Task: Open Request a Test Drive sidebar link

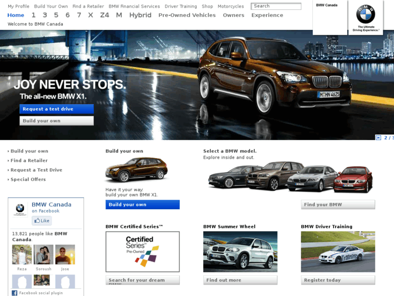Action: pos(36,170)
